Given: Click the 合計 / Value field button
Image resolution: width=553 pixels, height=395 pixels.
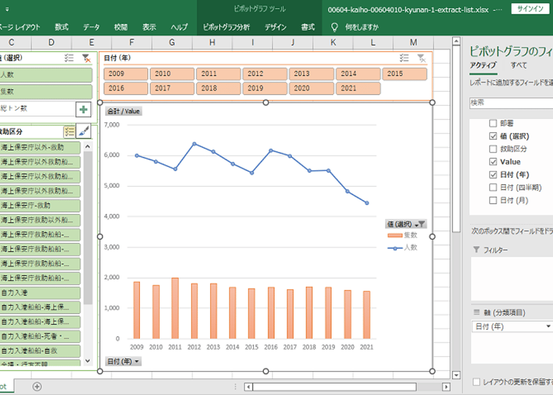Looking at the screenshot, I should [x=123, y=111].
